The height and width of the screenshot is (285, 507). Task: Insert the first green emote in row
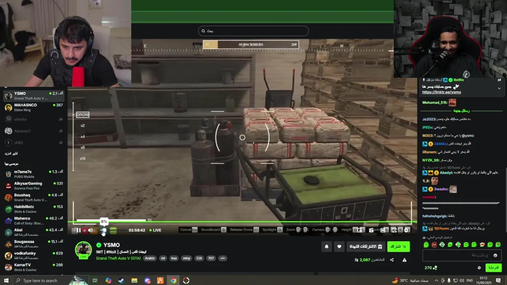(x=426, y=245)
